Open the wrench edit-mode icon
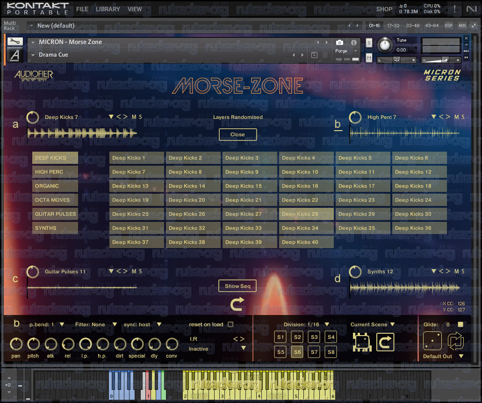This screenshot has height=403, width=482. coord(15,41)
